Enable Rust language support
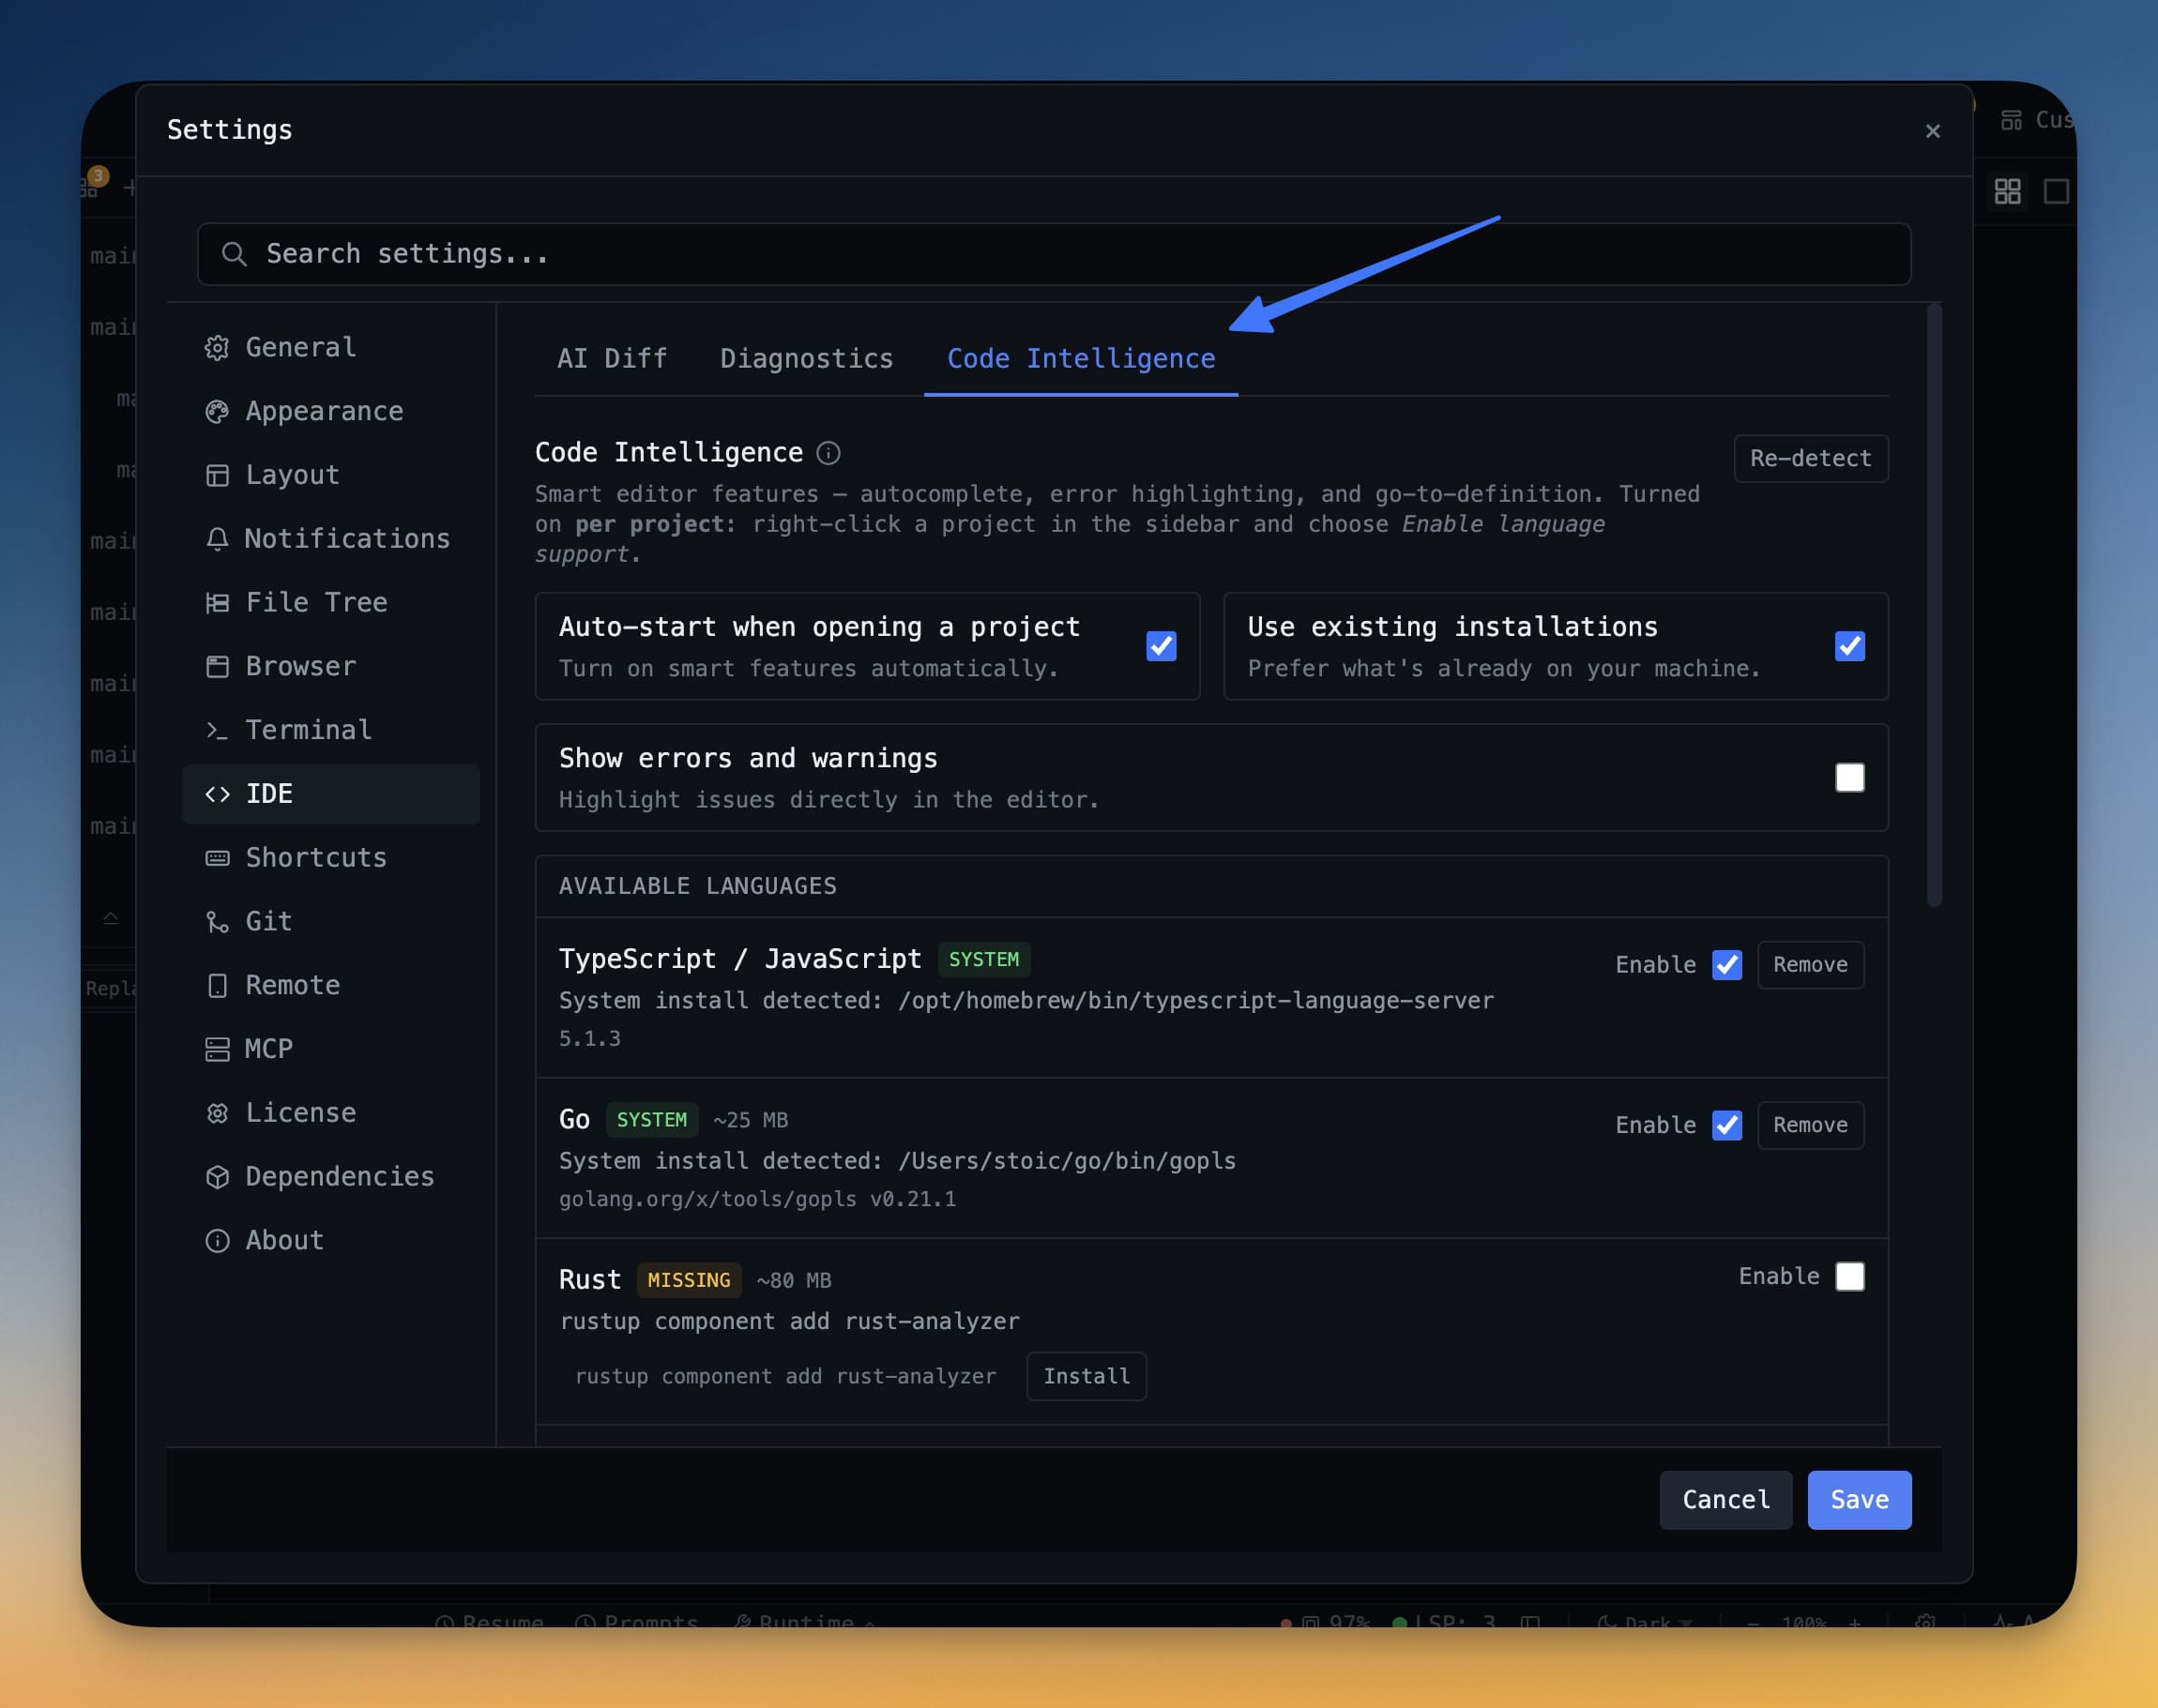 [1850, 1276]
